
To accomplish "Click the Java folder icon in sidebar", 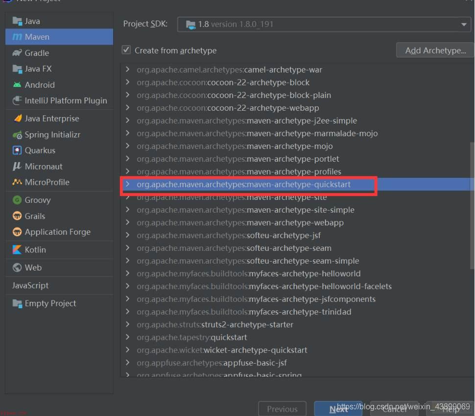I will pyautogui.click(x=17, y=21).
